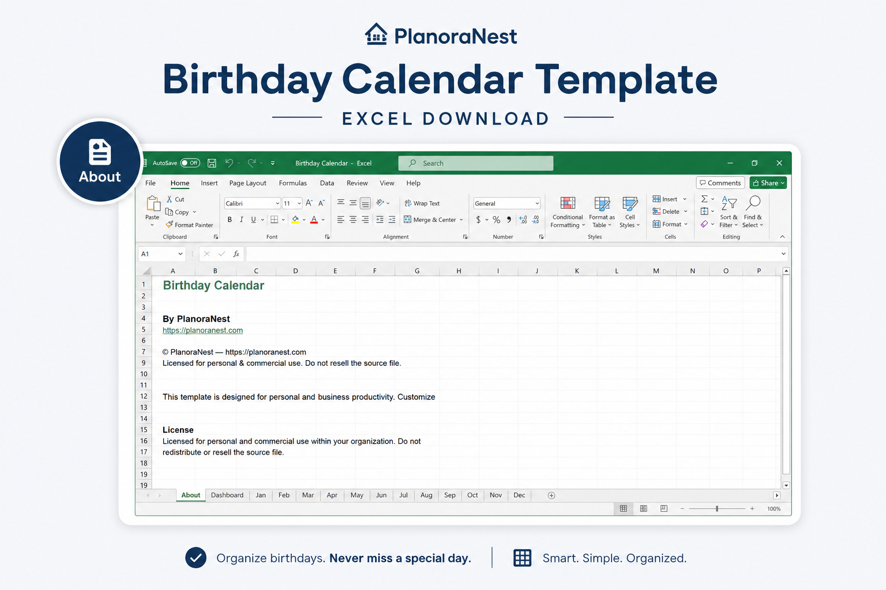The height and width of the screenshot is (590, 886).
Task: Click the Comments button
Action: (x=720, y=183)
